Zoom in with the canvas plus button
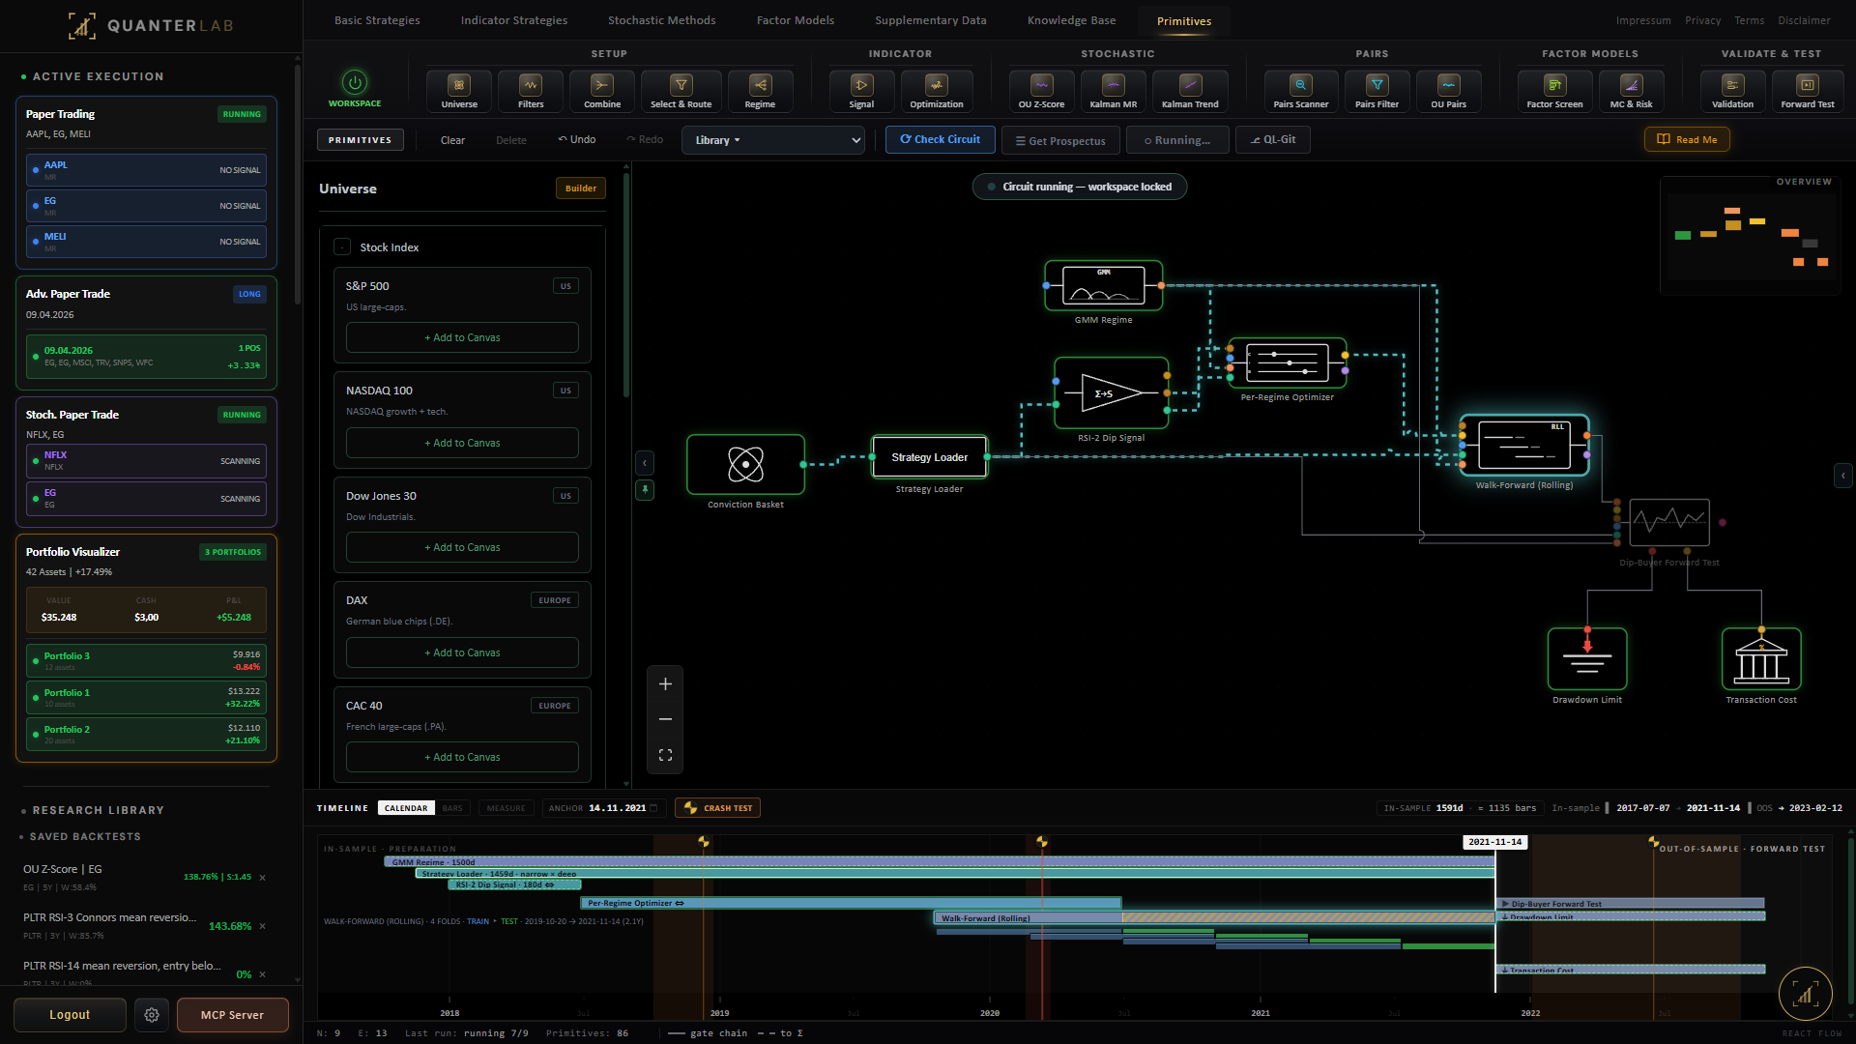This screenshot has width=1856, height=1044. pos(665,684)
